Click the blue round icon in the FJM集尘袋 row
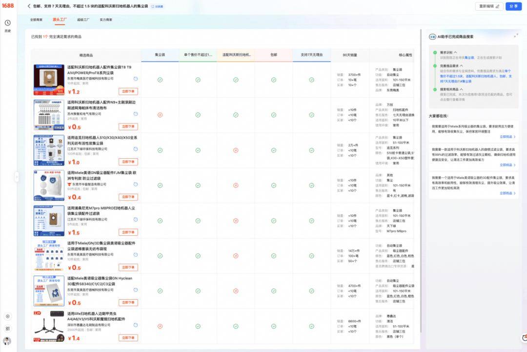This screenshot has height=352, width=527. (x=136, y=184)
